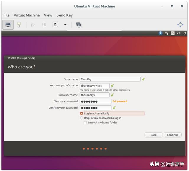189x171 pixels.
Task: Maximize the Ubuntu Virtual Machine window
Action: (172, 6)
